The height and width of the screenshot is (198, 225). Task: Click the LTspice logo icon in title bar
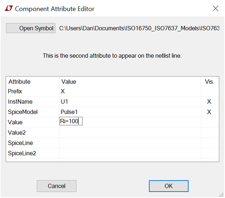9,9
